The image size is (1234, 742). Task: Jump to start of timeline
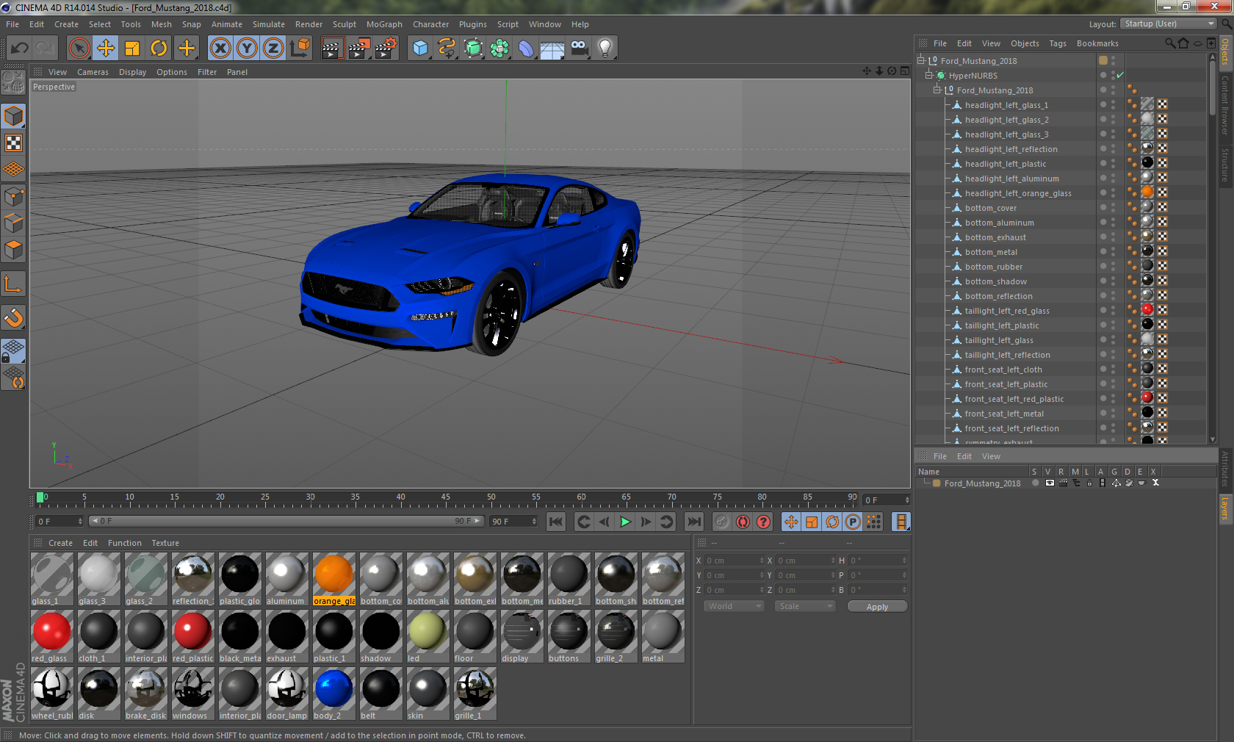[556, 522]
